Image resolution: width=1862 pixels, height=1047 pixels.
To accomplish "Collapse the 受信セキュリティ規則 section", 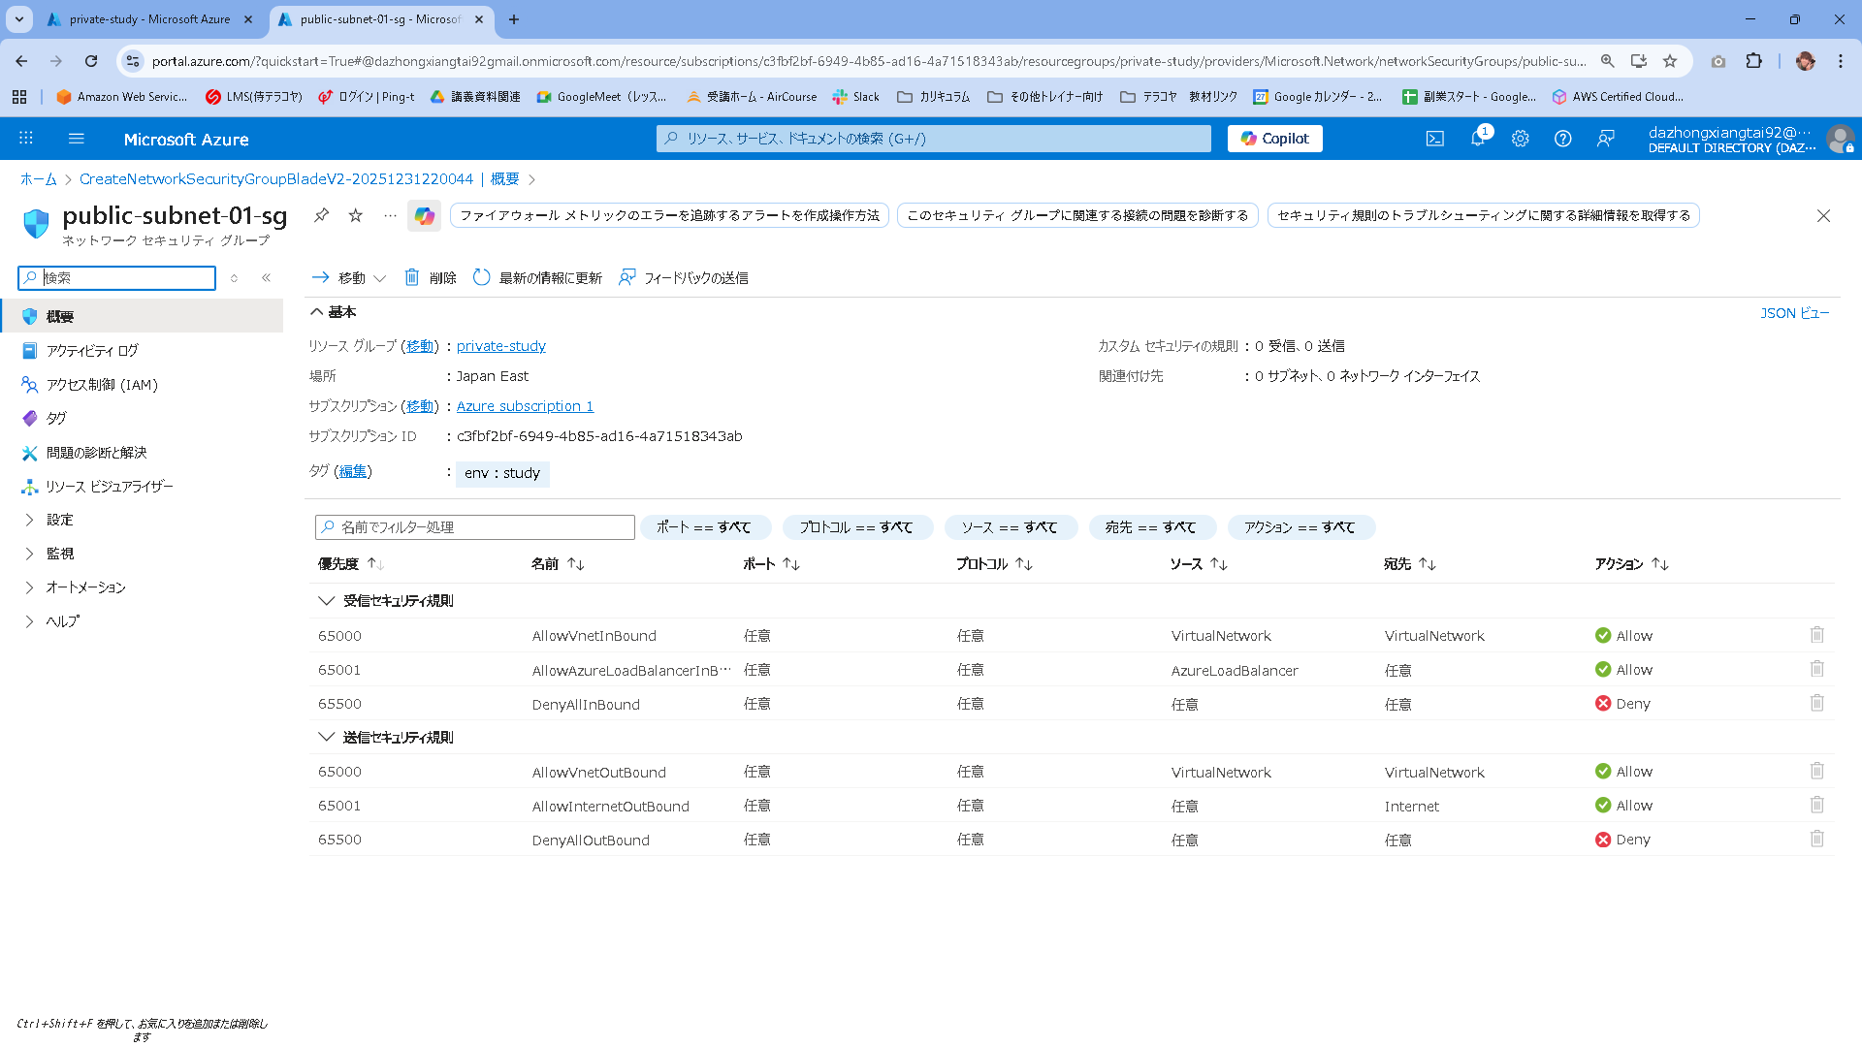I will (326, 601).
